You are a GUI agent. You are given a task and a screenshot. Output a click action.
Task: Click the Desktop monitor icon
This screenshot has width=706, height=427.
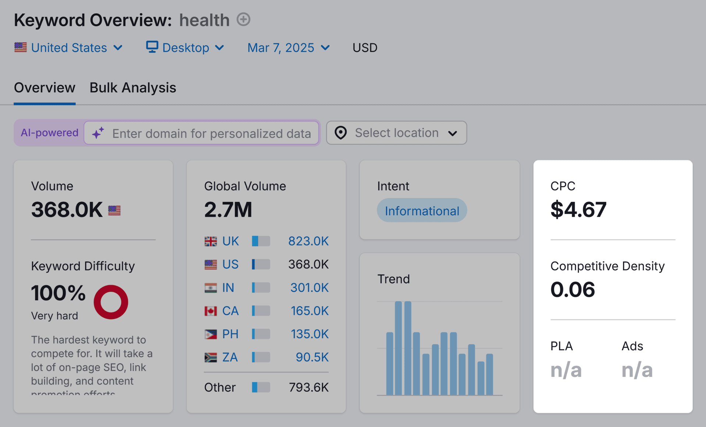click(x=152, y=47)
